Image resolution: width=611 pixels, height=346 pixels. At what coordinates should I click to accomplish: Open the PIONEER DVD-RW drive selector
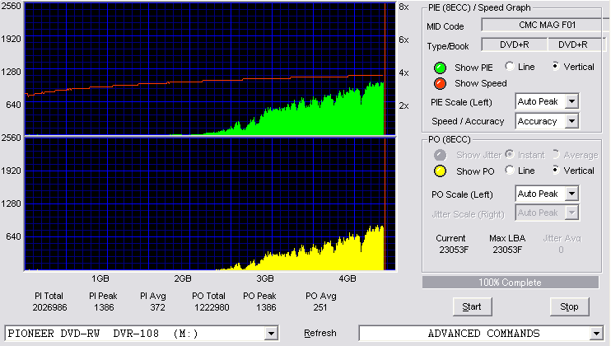[271, 334]
